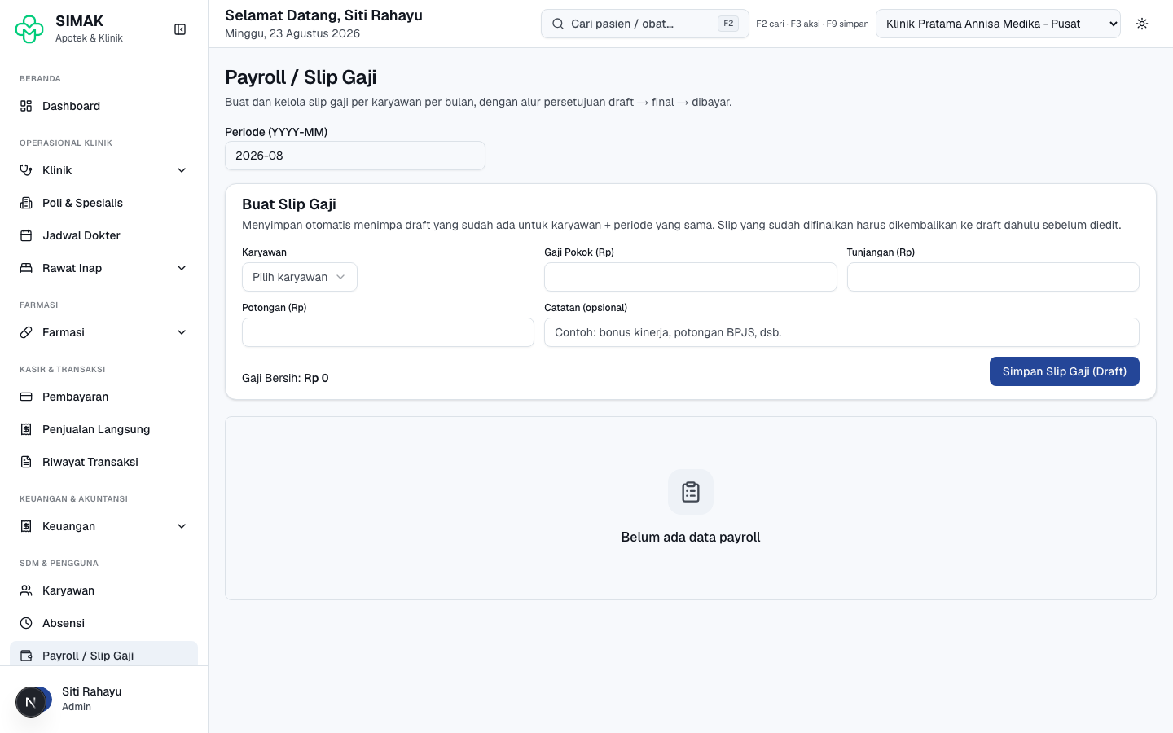Collapse the sidebar with panel icon
Viewport: 1173px width, 733px height.
(180, 29)
